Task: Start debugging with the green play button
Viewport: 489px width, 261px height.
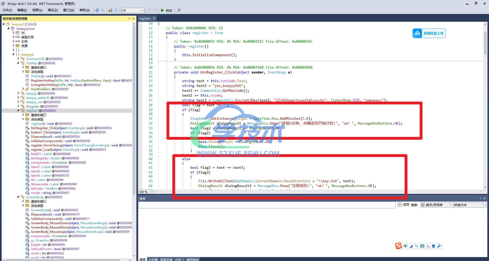Action: click(x=166, y=10)
